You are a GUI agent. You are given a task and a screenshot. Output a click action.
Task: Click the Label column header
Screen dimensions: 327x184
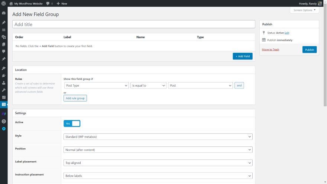coord(67,37)
